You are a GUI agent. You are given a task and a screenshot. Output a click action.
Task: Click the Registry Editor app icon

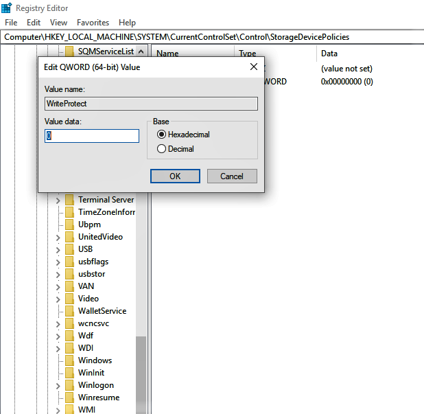(6, 8)
